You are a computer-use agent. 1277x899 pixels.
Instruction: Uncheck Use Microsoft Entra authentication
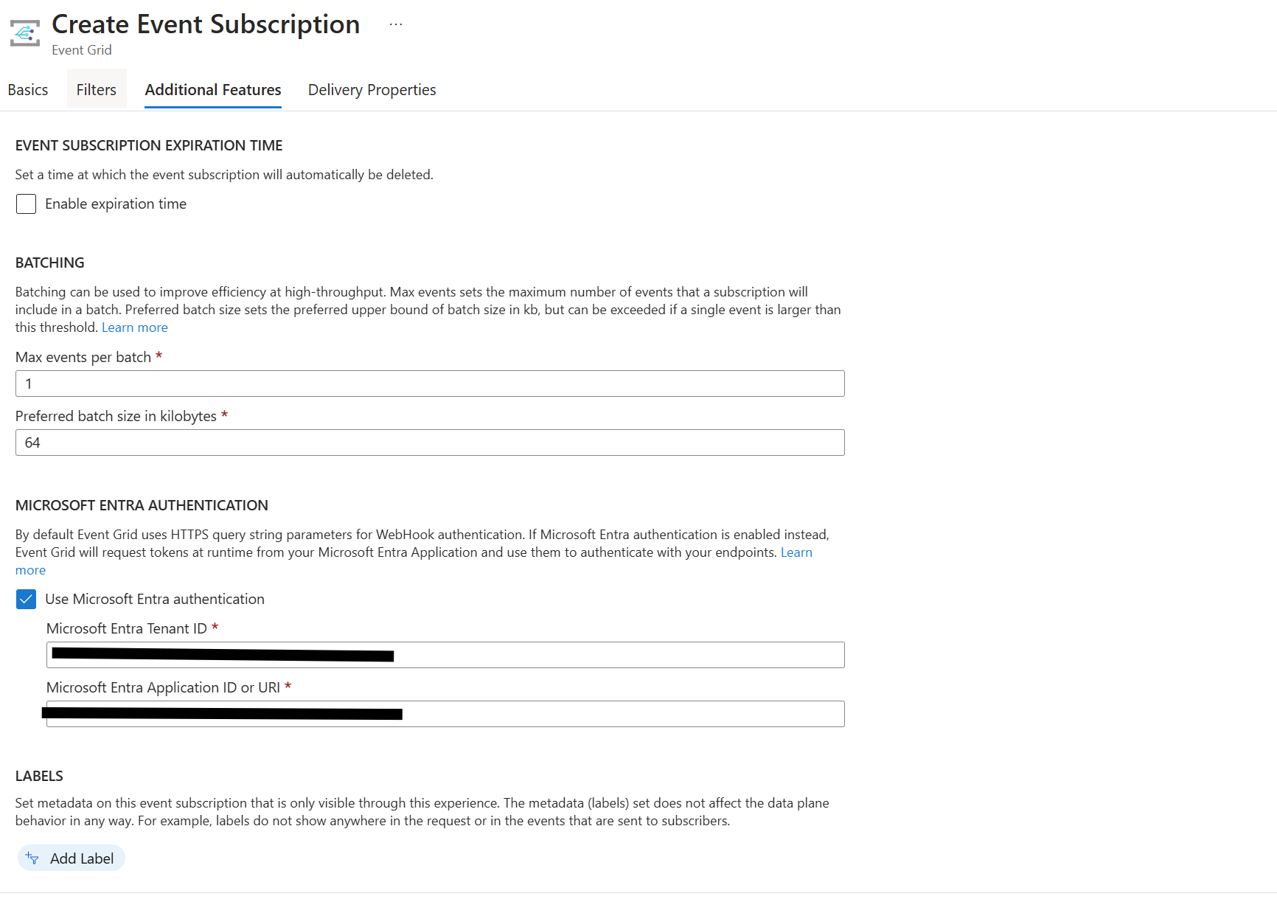[26, 599]
